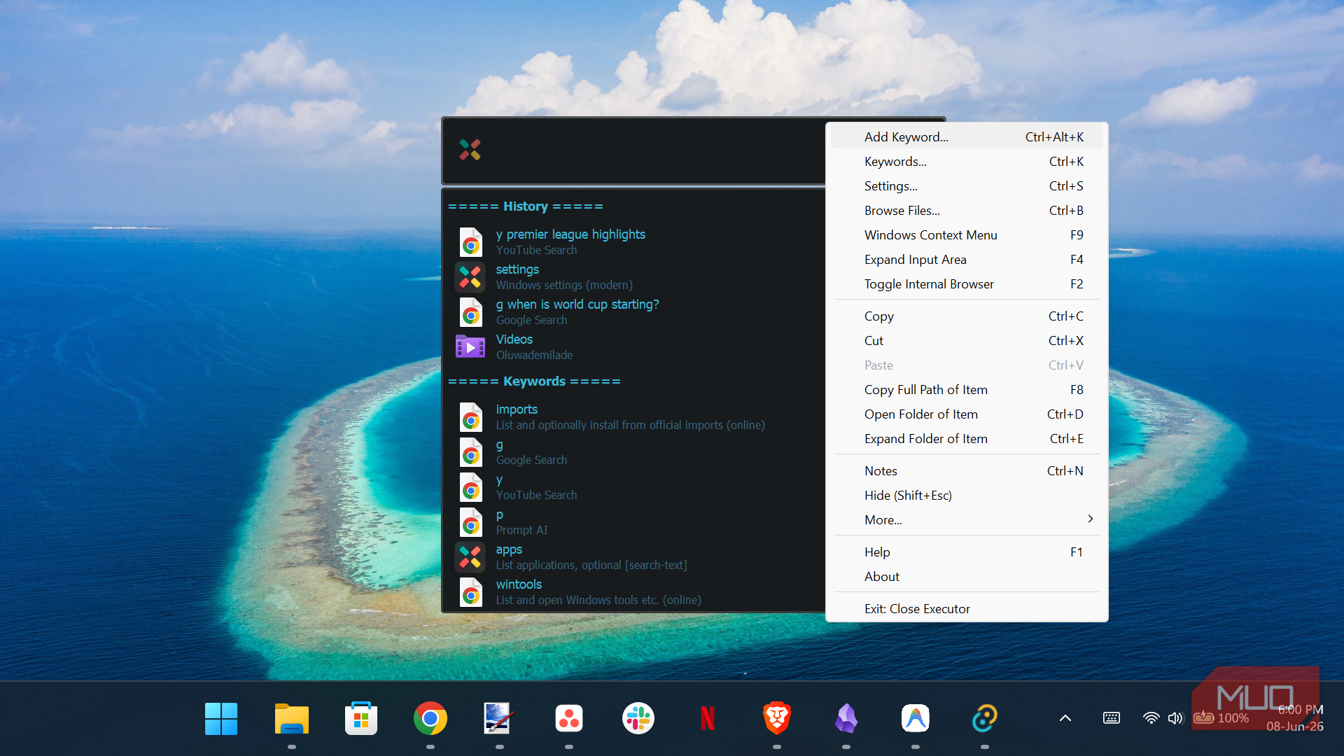Image resolution: width=1344 pixels, height=756 pixels.
Task: Select Copy Full Path of Item
Action: pos(967,390)
